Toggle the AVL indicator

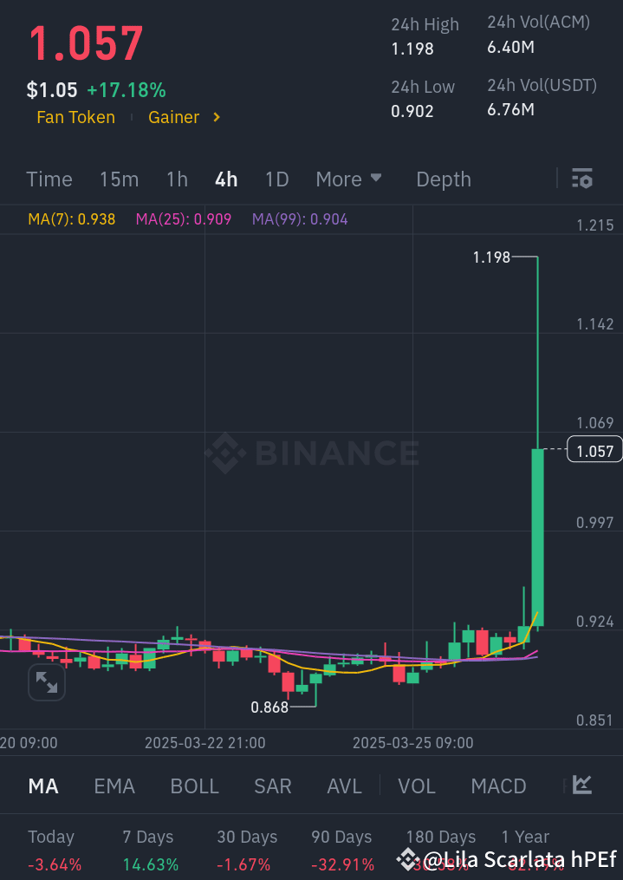click(344, 786)
